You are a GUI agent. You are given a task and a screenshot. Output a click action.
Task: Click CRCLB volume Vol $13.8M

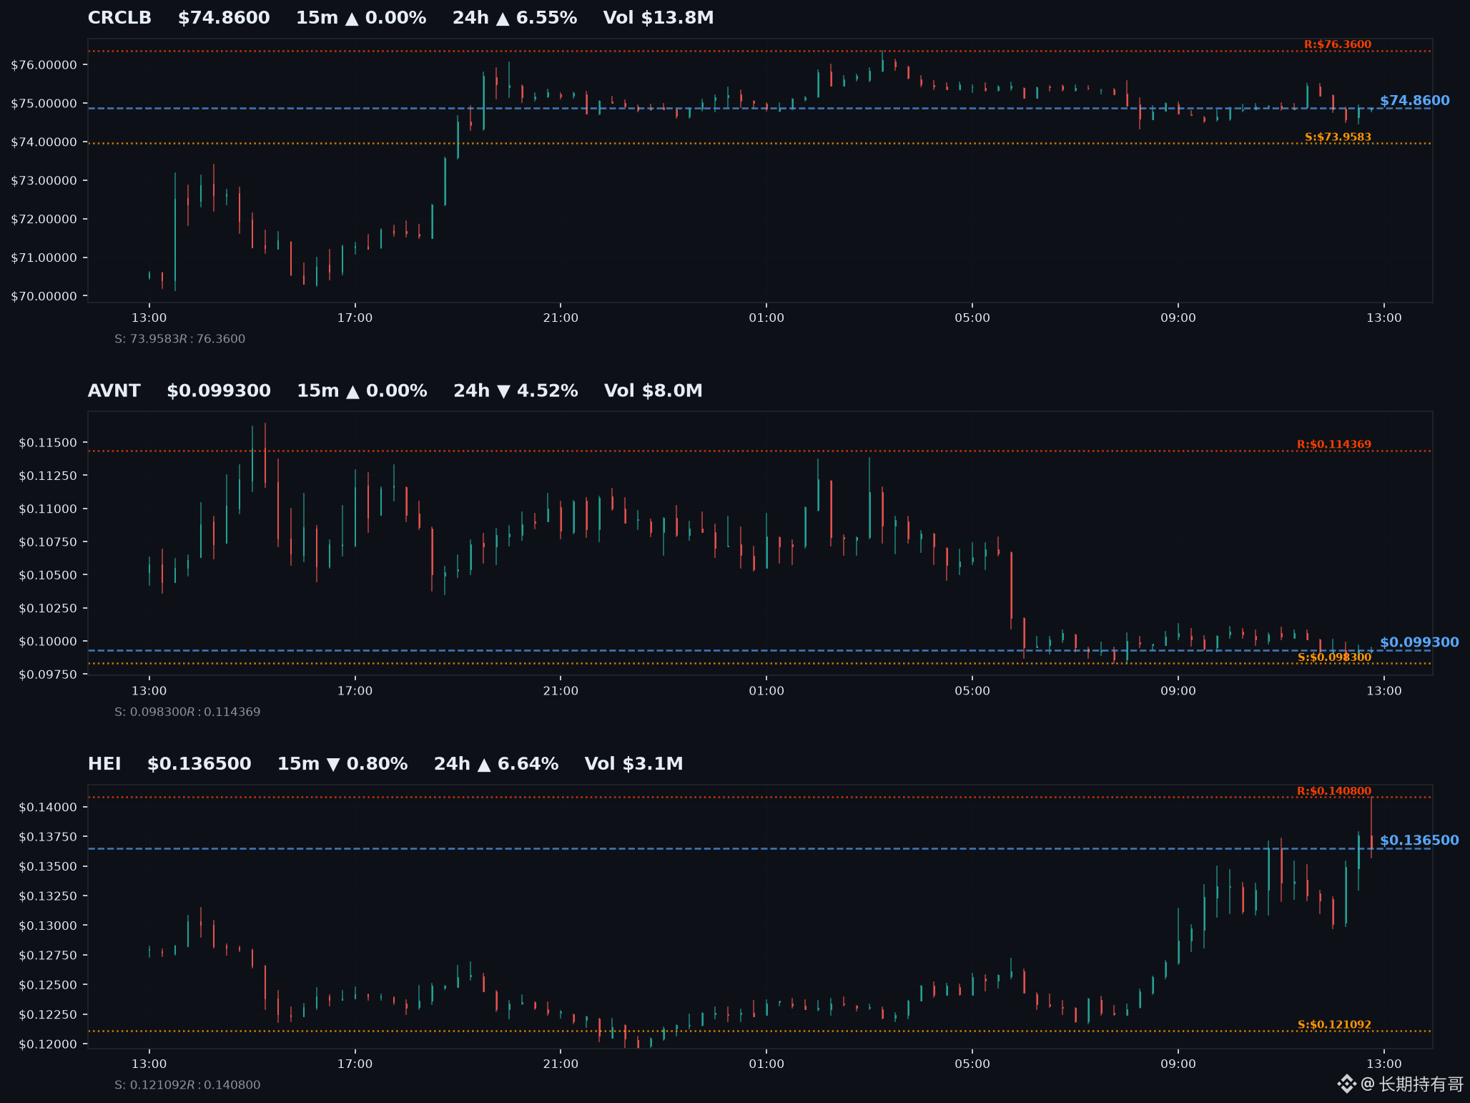coord(658,18)
